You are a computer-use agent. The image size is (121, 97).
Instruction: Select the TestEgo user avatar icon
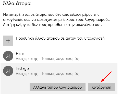click(x=8, y=71)
